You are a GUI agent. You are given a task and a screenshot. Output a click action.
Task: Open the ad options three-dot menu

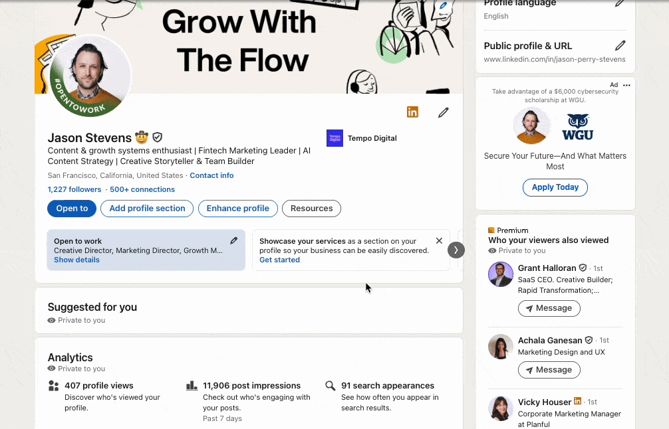[626, 85]
